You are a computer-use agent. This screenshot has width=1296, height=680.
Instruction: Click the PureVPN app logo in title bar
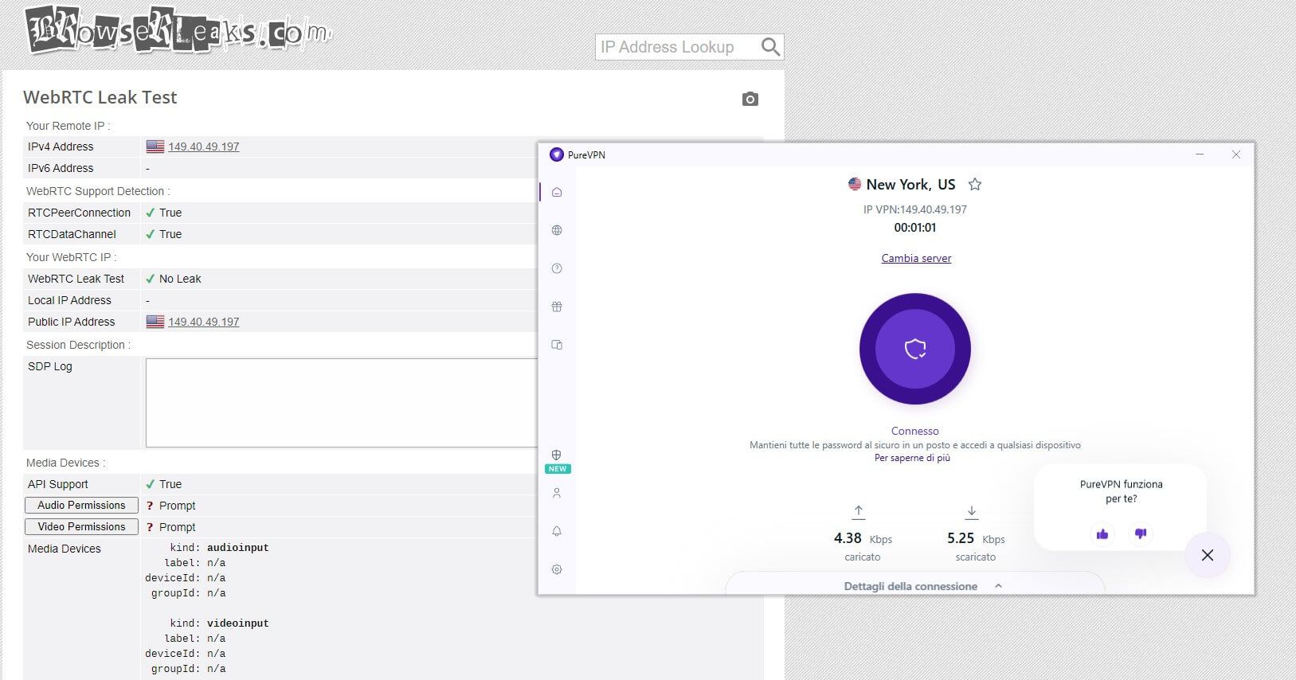coord(556,154)
